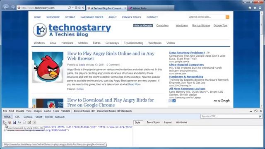Screen dimensions: 265x149
Task: Open the Document Mode: IE9 standards menu
Action: point(114,111)
